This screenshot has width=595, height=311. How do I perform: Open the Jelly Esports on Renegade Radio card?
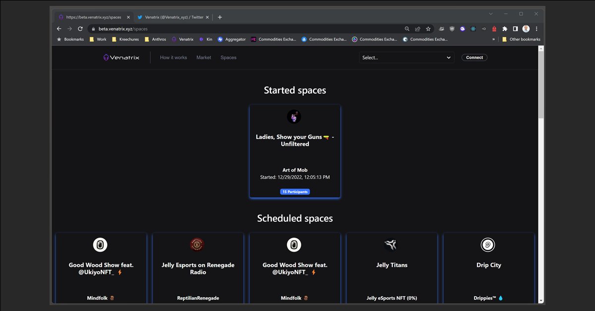[198, 268]
